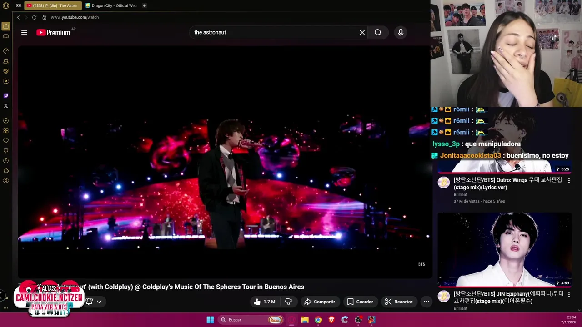Dislike the video

(x=288, y=302)
